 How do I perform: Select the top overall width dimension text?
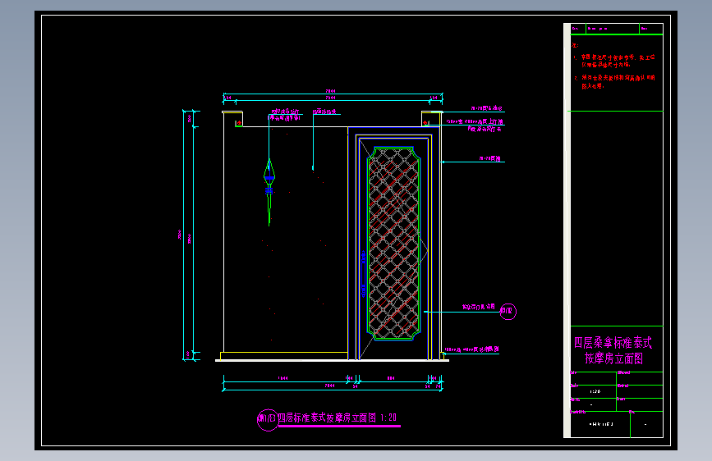(330, 91)
